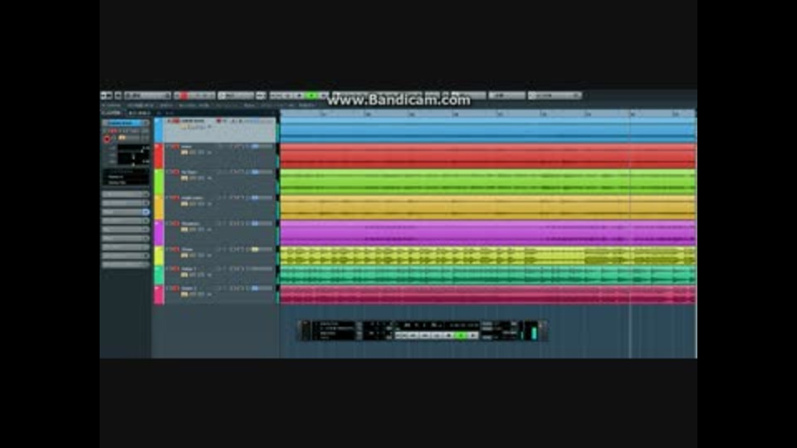Click the monitor button on the red track

click(x=184, y=153)
